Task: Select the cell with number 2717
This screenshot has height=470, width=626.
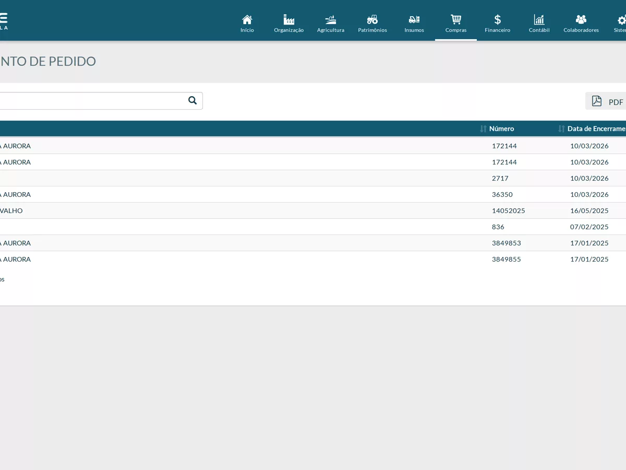Action: coord(500,178)
